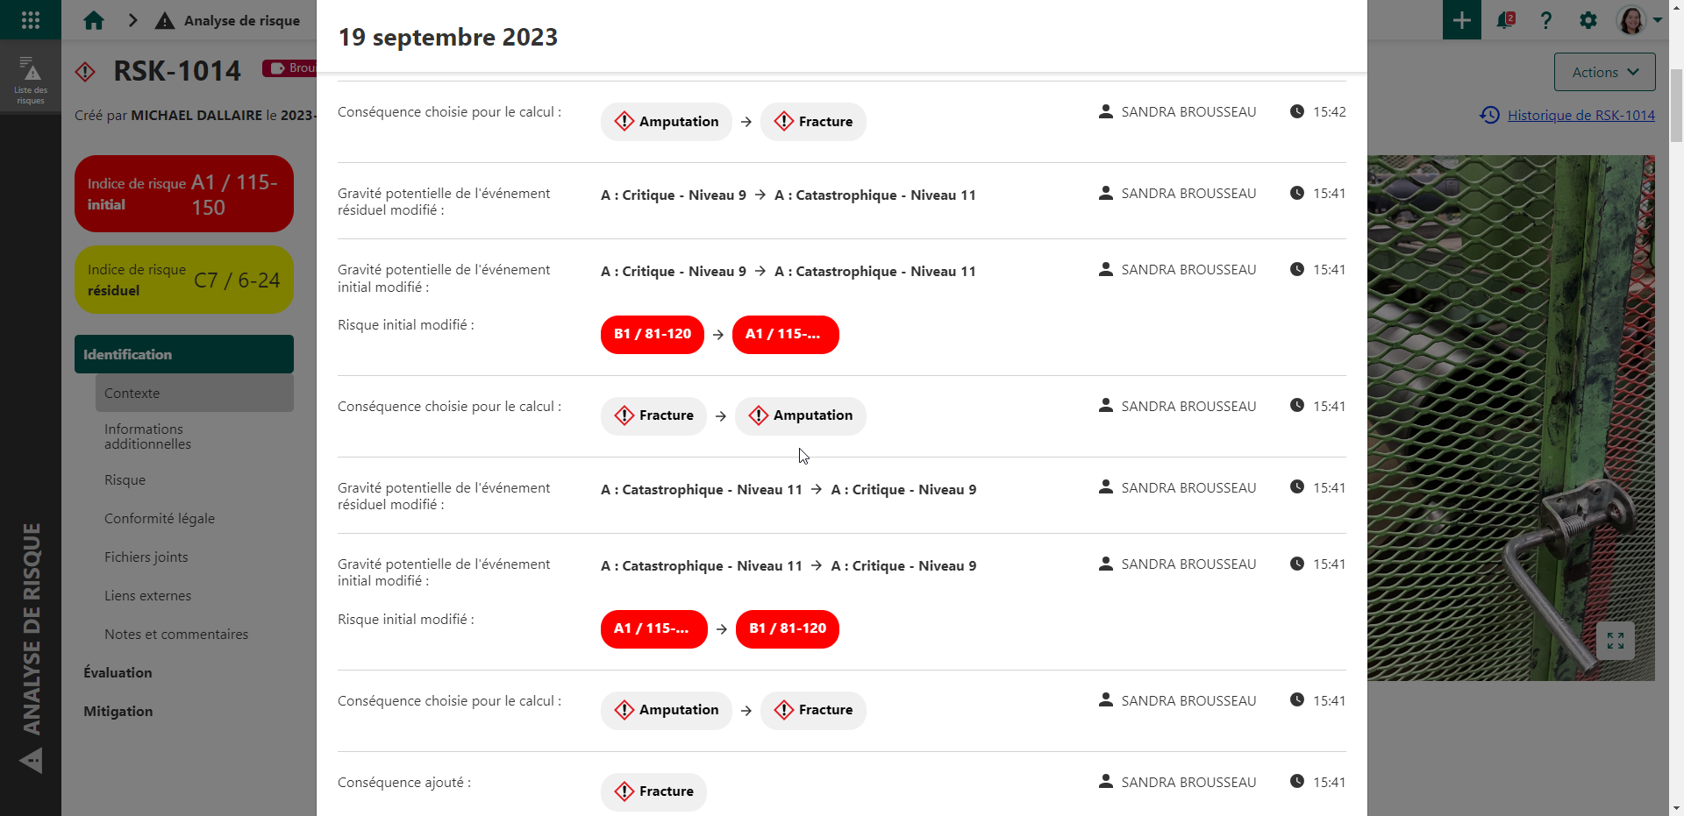Click the ANALYSE DE RISQUE sidebar label
The width and height of the screenshot is (1684, 816).
[x=32, y=629]
